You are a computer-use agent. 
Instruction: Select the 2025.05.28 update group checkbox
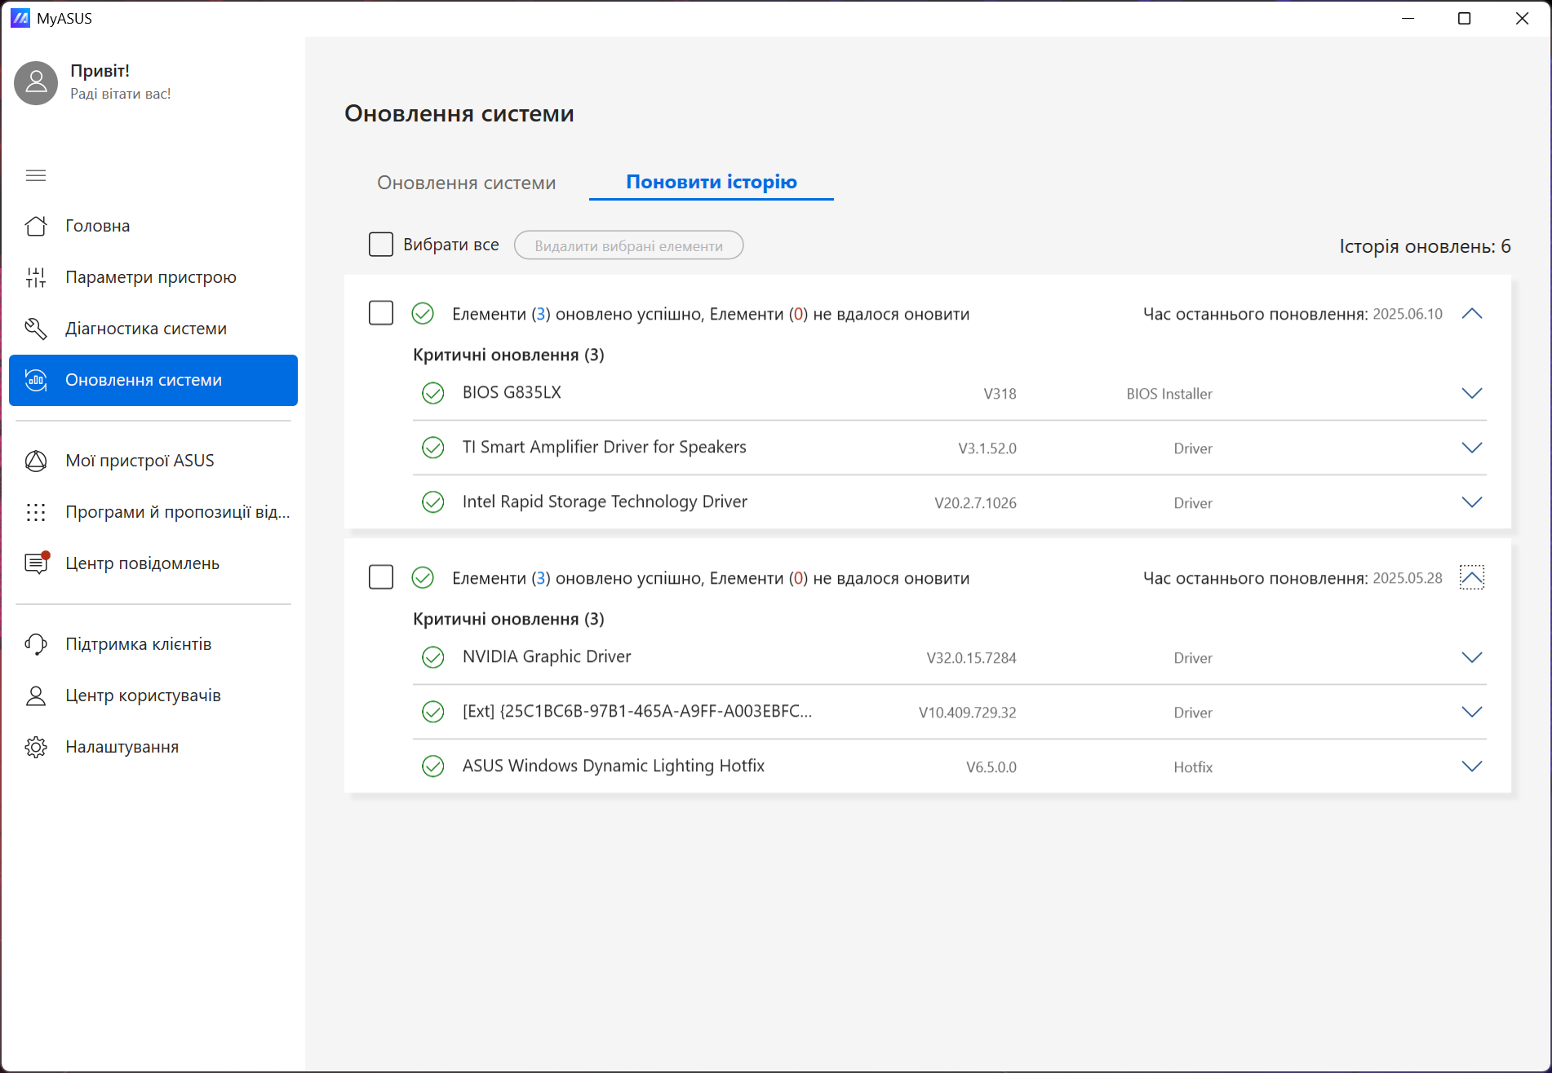(x=381, y=577)
